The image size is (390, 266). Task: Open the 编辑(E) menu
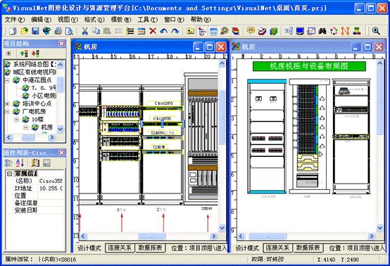[42, 20]
